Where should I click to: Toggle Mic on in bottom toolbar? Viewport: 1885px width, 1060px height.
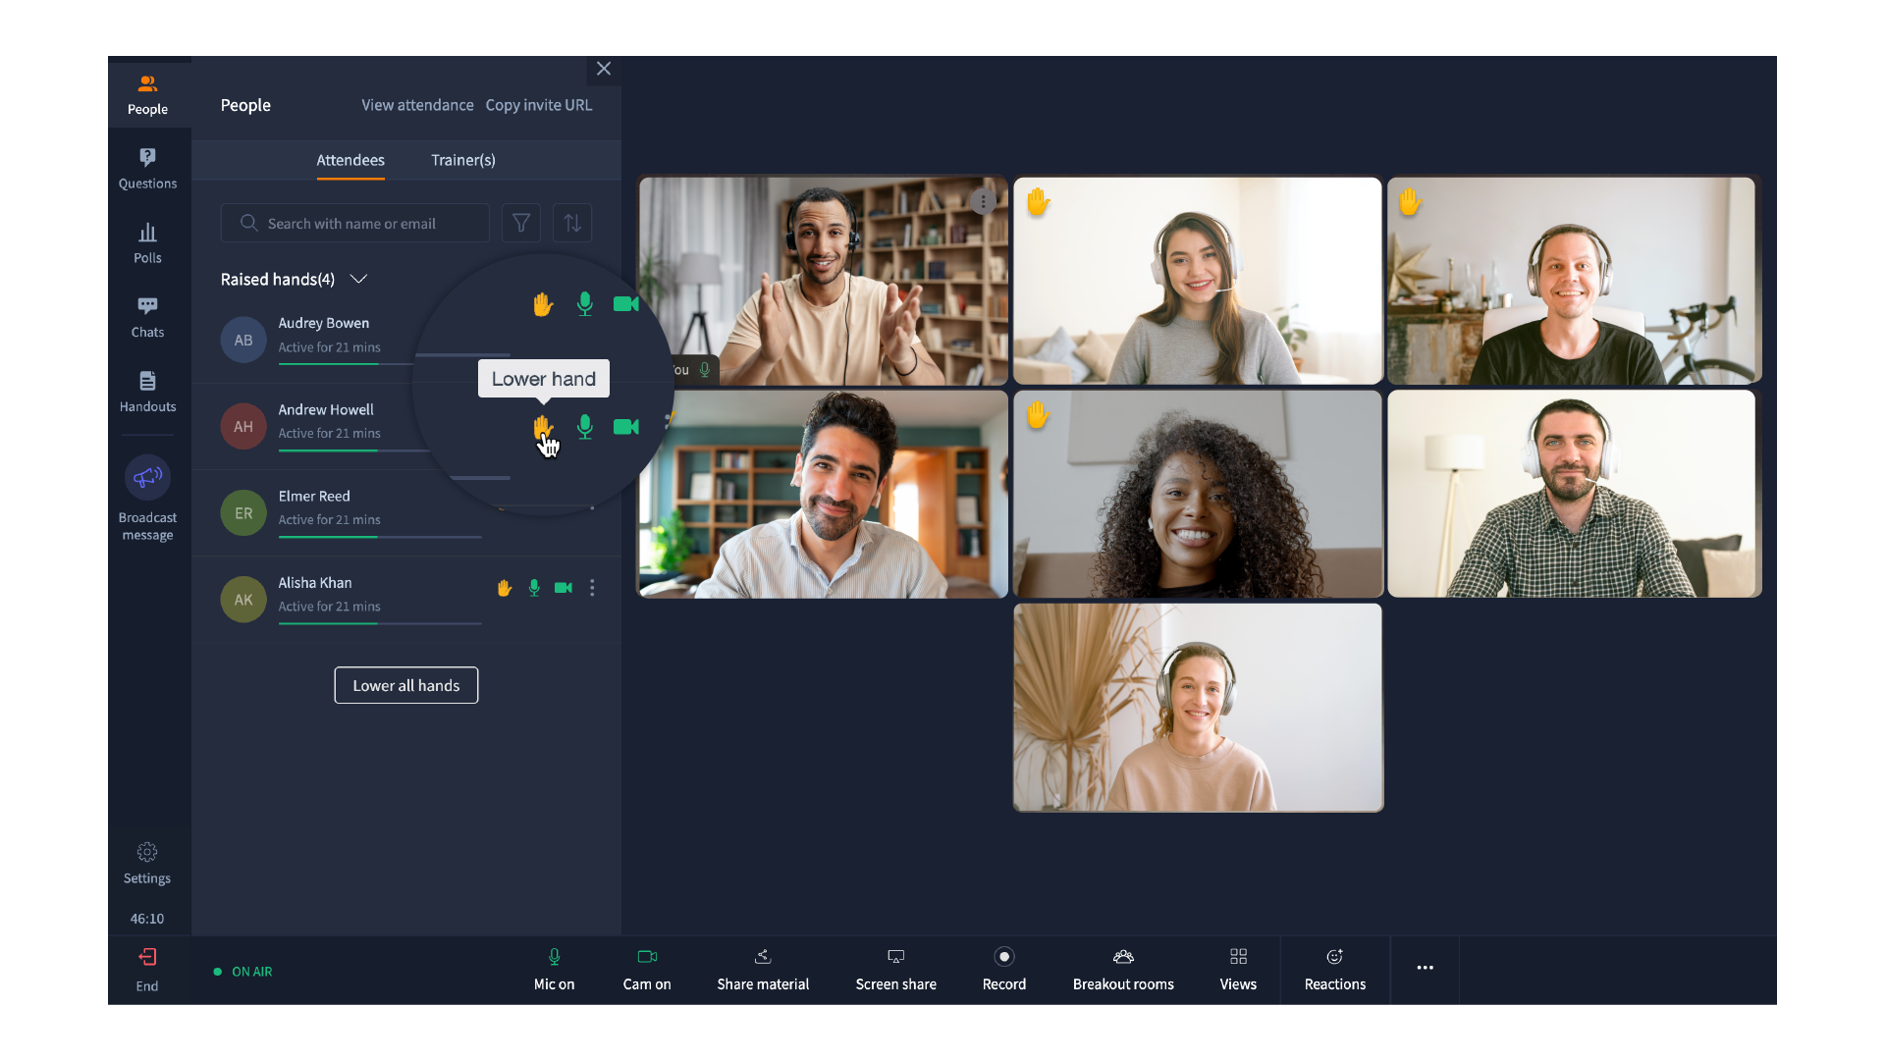coord(555,970)
